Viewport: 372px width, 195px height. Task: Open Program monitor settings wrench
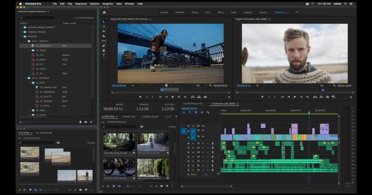[334, 86]
